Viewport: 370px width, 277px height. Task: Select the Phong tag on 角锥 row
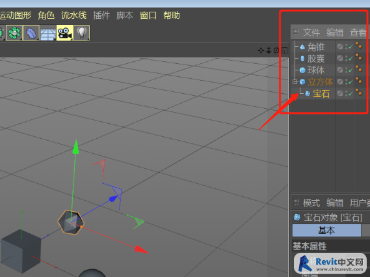(x=359, y=45)
